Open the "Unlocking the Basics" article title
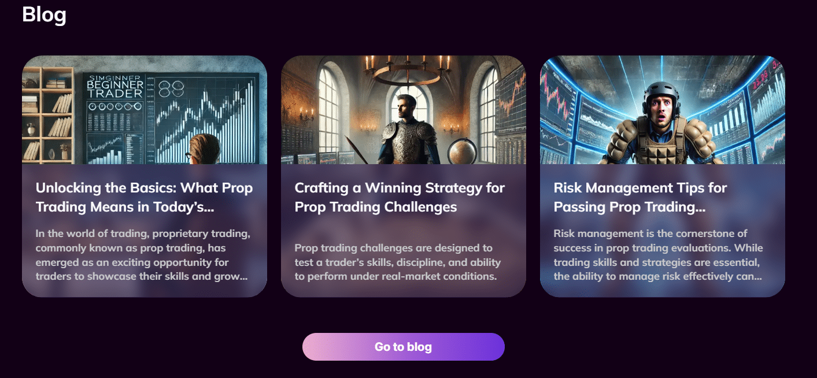The image size is (817, 378). 144,197
